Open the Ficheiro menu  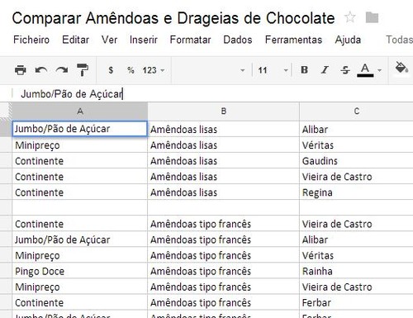click(x=31, y=40)
